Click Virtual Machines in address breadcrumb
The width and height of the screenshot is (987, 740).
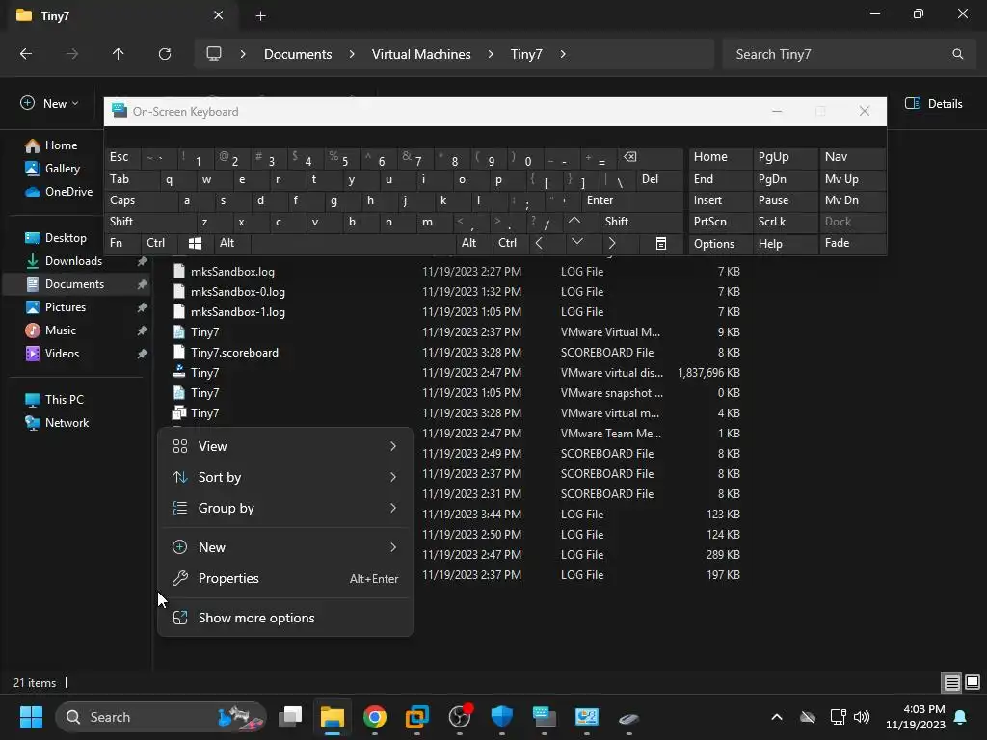coord(421,54)
